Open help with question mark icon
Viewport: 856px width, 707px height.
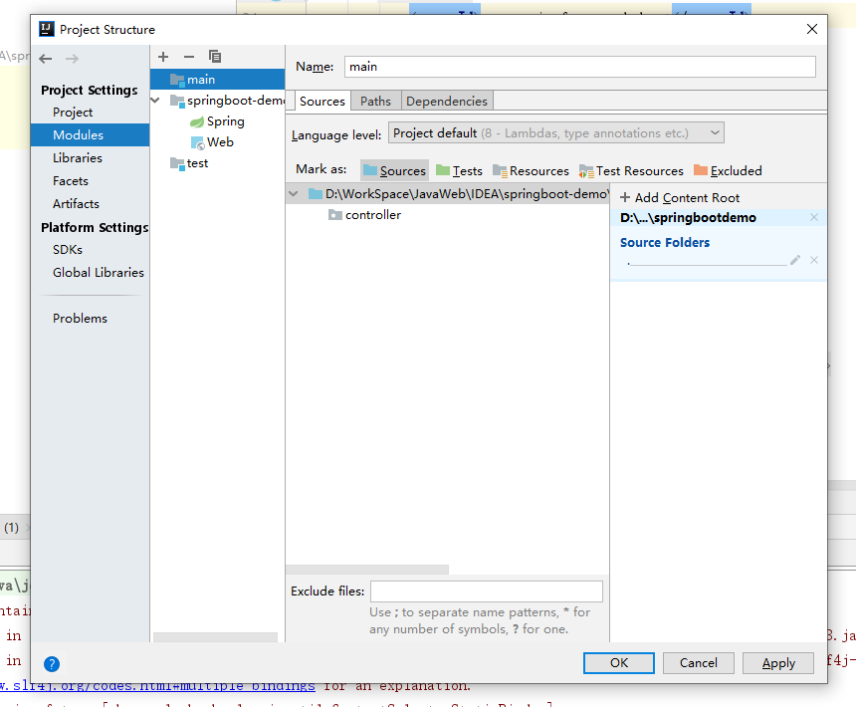(52, 664)
